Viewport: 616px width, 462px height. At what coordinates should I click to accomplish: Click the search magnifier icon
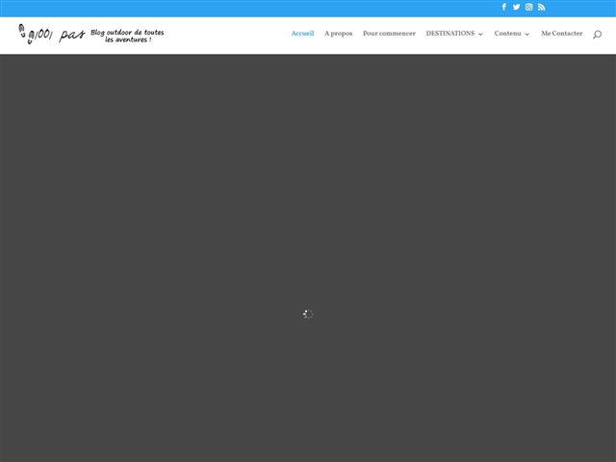(597, 34)
